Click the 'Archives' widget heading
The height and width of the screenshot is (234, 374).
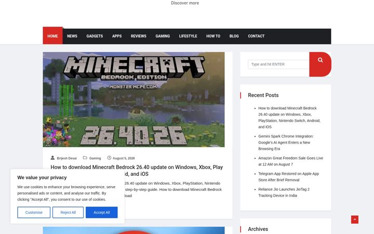tap(258, 229)
